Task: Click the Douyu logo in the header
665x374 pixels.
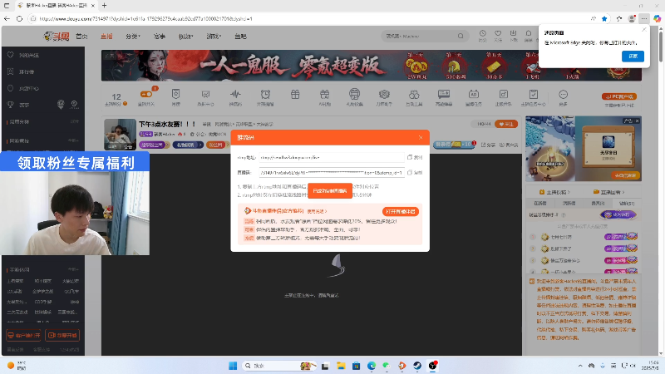Action: (x=56, y=37)
